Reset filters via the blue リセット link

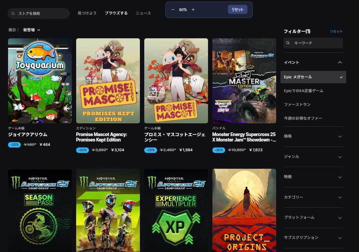336,31
